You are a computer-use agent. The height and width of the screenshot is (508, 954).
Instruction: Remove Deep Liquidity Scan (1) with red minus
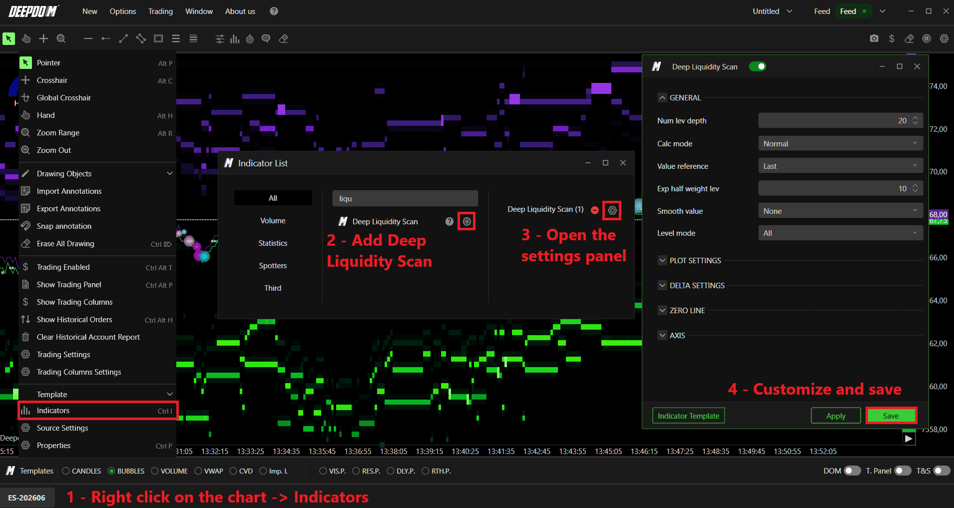point(595,210)
